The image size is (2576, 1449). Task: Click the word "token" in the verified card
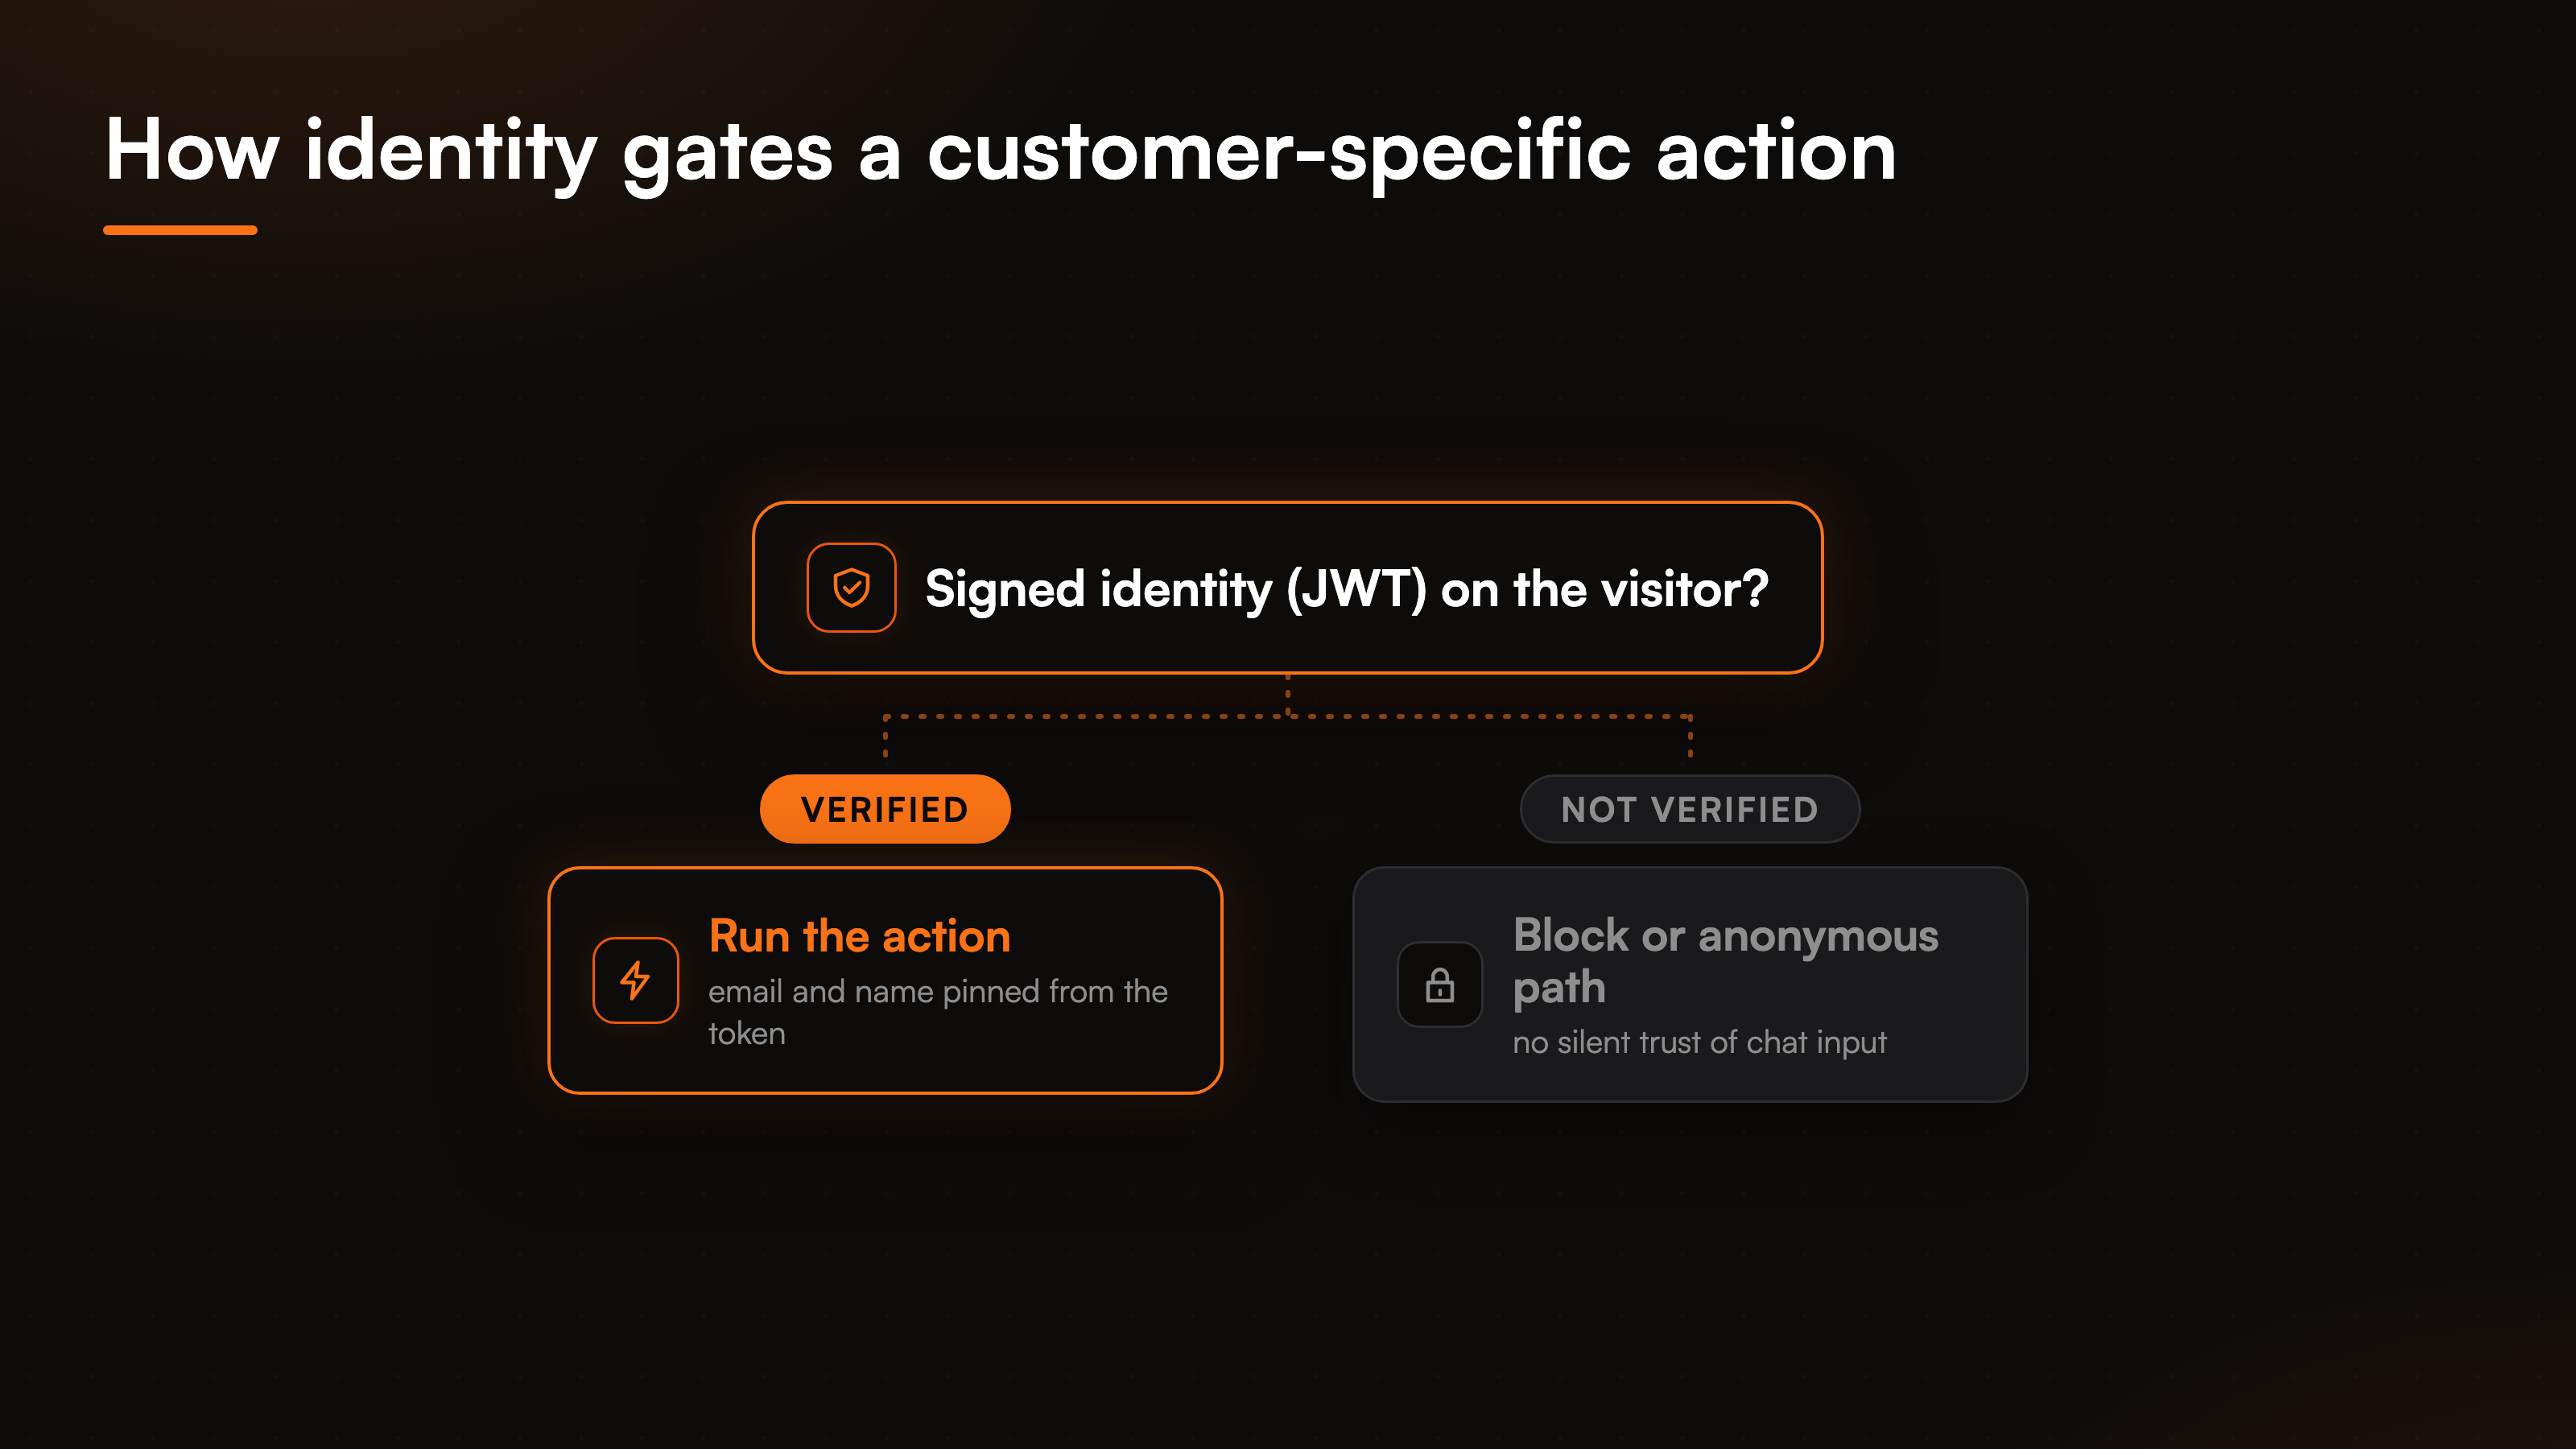click(x=747, y=1033)
